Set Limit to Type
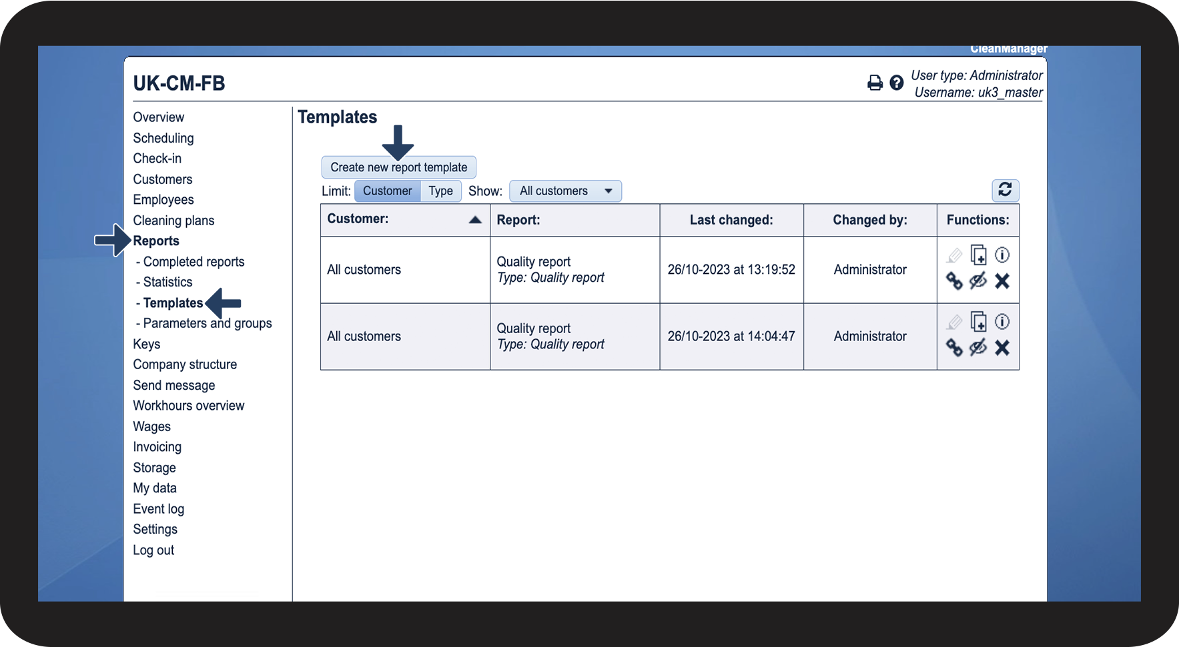 point(440,191)
